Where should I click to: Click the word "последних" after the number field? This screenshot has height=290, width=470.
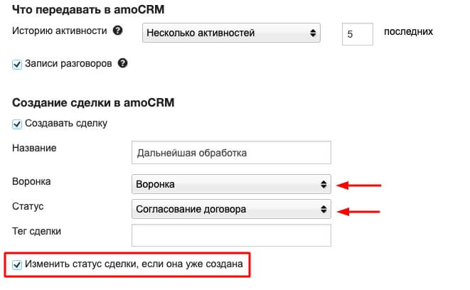pos(408,31)
